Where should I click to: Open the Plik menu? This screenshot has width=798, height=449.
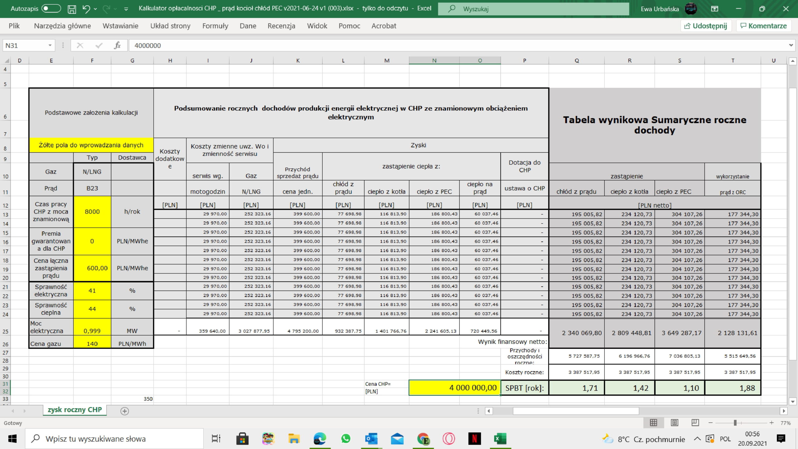point(14,26)
